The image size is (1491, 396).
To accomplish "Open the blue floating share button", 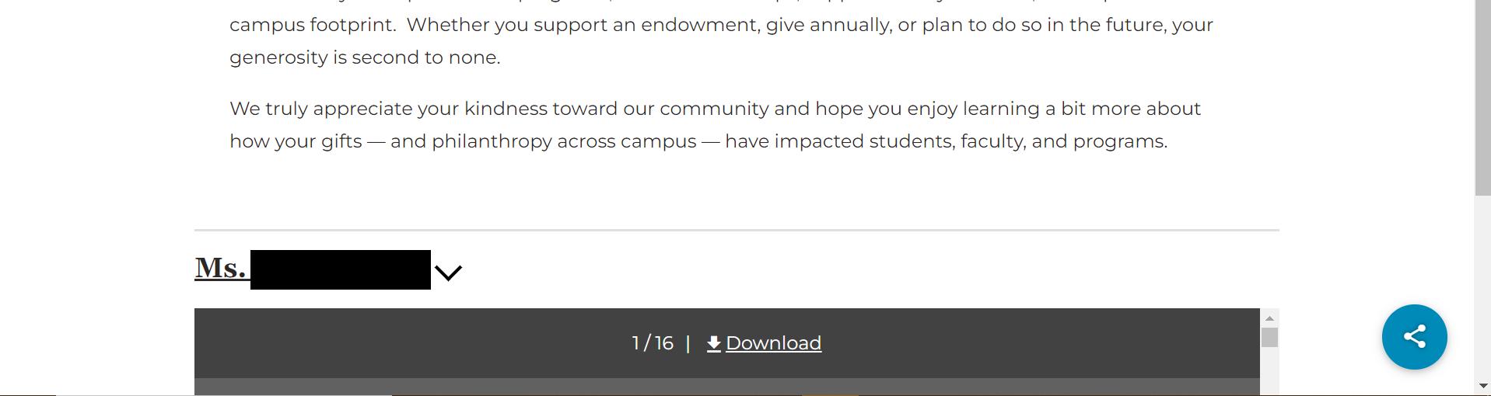I will pos(1414,336).
